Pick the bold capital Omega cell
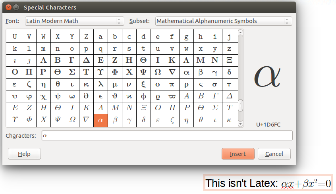Image resolution: width=336 pixels, height=194 pixels. (x=158, y=72)
